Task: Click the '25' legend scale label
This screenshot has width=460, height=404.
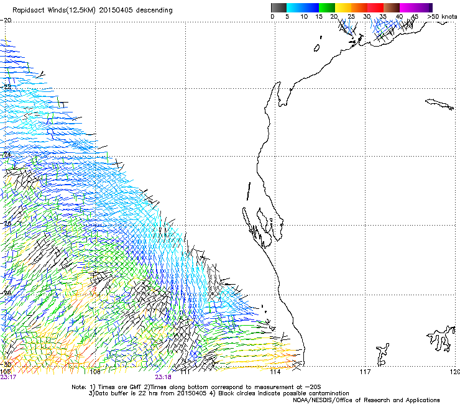Action: pyautogui.click(x=351, y=17)
